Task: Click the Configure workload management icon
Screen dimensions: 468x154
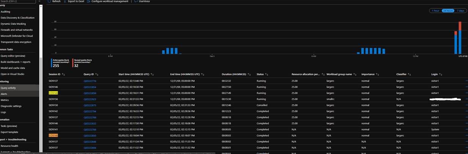Action: (88, 2)
